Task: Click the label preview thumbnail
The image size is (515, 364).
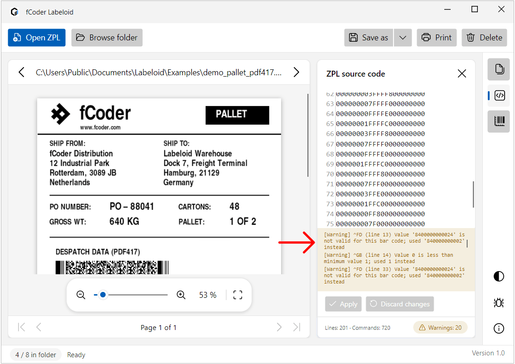Action: (159, 186)
